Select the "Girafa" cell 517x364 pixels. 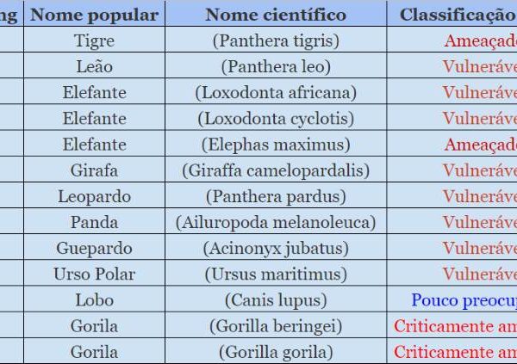coord(95,170)
